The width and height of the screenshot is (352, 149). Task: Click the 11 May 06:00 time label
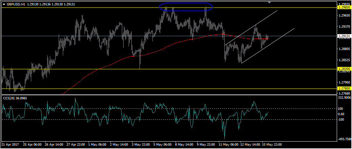pyautogui.click(x=229, y=145)
